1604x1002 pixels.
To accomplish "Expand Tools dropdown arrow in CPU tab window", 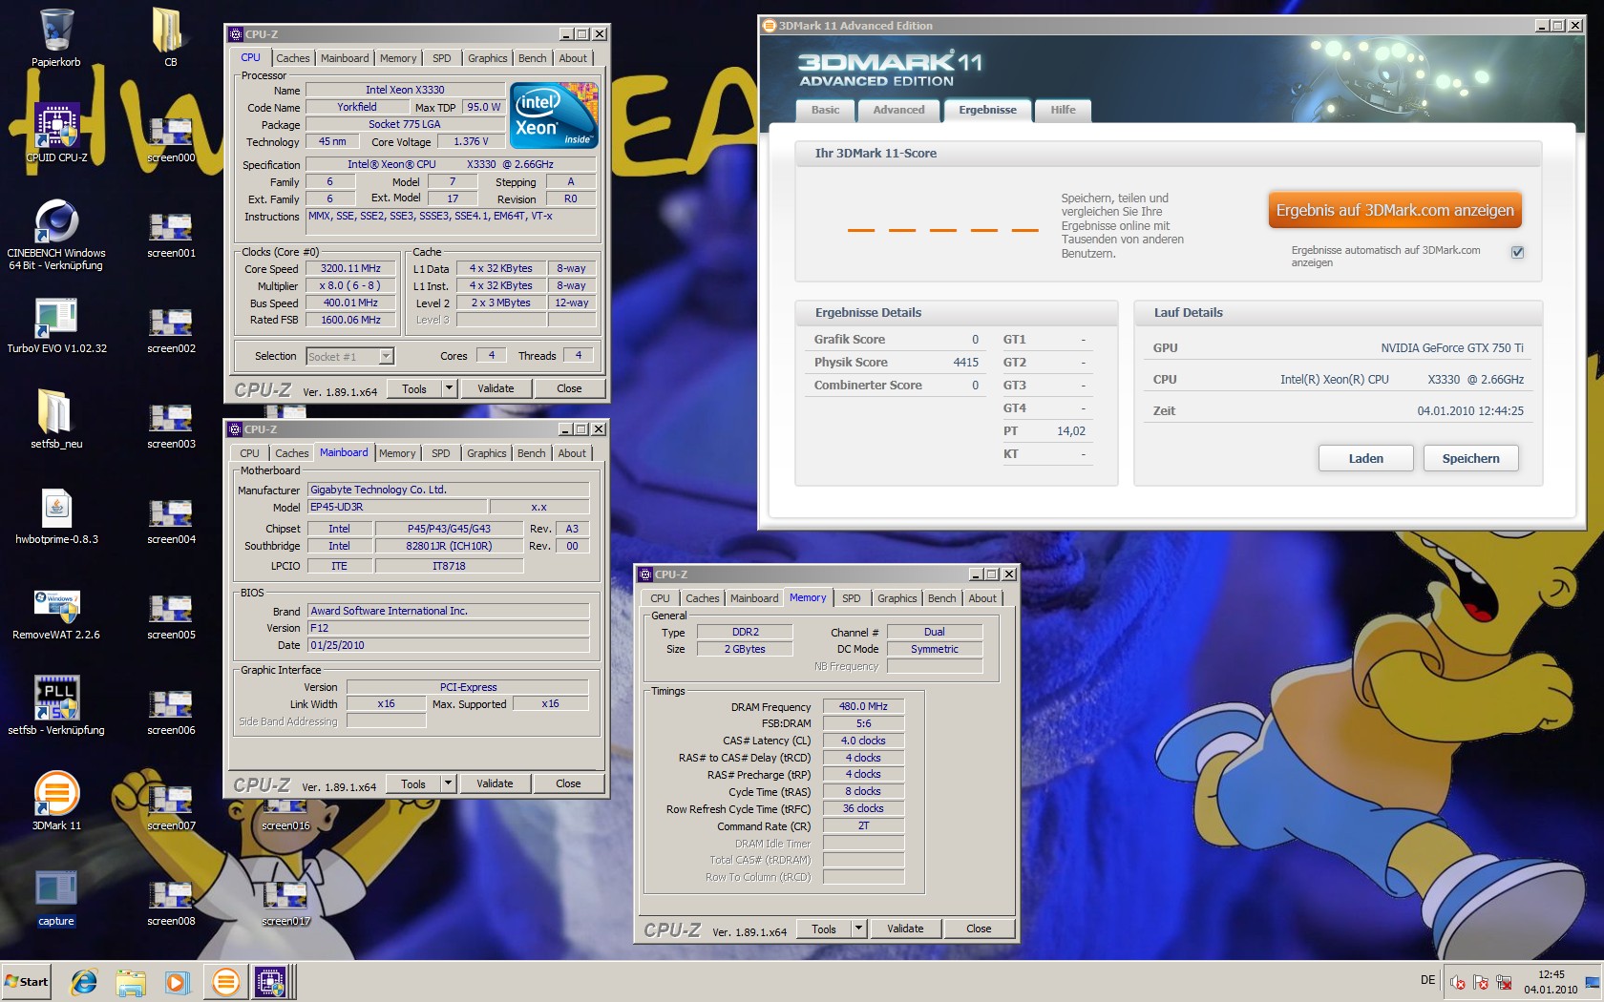I will coord(449,388).
